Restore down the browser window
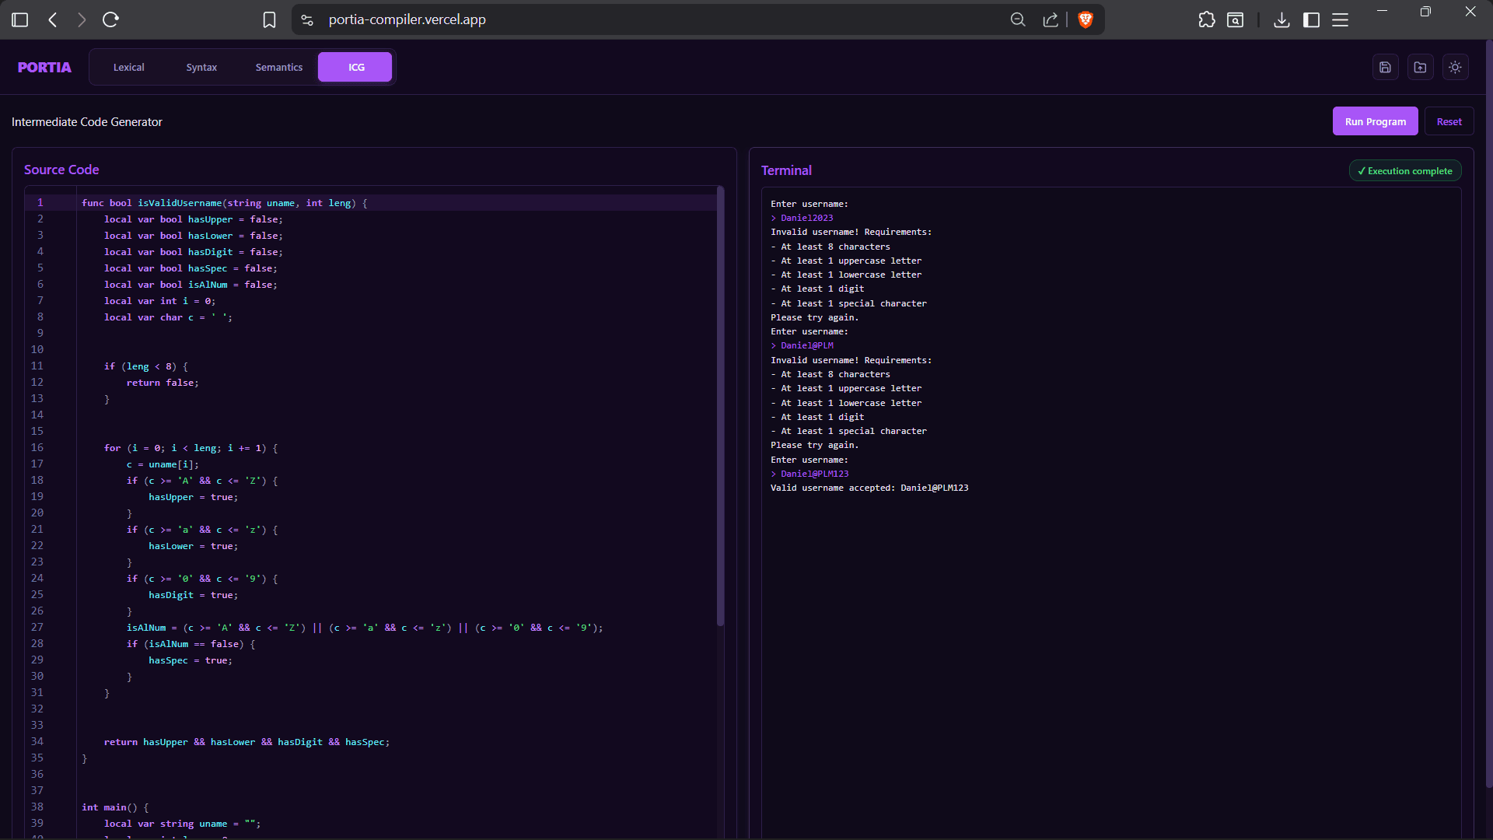Image resolution: width=1493 pixels, height=840 pixels. click(x=1425, y=11)
